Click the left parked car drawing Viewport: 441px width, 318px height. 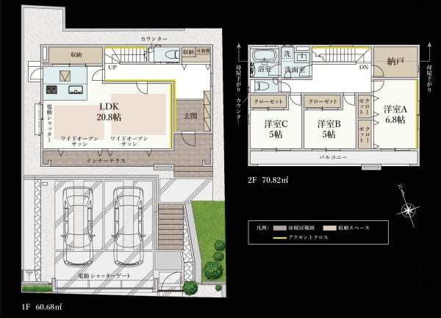78,226
